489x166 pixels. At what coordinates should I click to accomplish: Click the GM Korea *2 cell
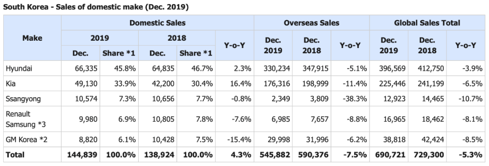[33, 139]
